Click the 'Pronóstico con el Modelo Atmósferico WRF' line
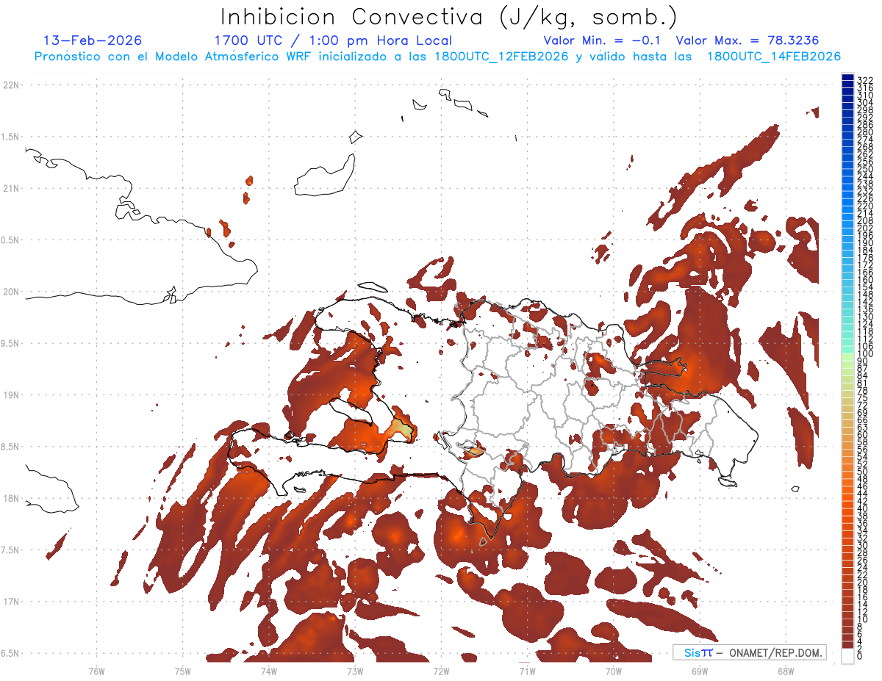 [x=174, y=57]
